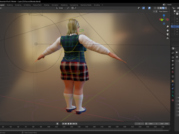Image resolution: width=179 pixels, height=134 pixels.
Task: Open the pivot point dropdown
Action: coord(69,8)
